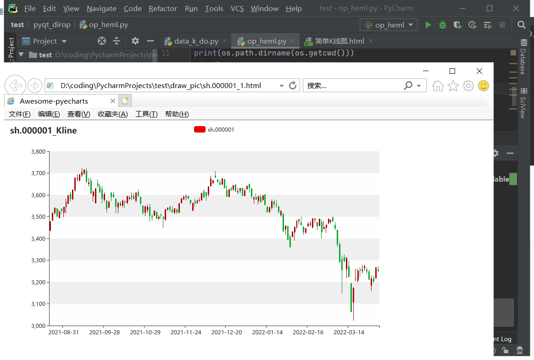
Task: Refresh the browser page
Action: (293, 85)
